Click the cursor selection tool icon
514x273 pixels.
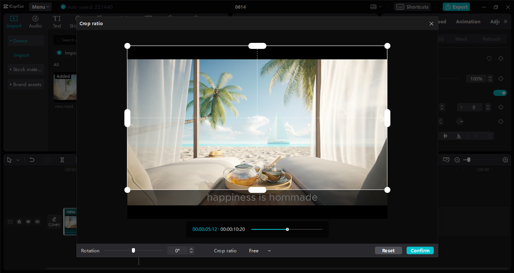pos(10,160)
